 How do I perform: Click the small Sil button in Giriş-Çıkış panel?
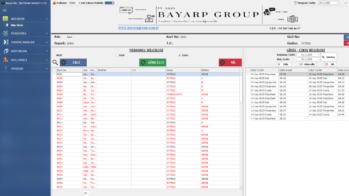(331, 64)
